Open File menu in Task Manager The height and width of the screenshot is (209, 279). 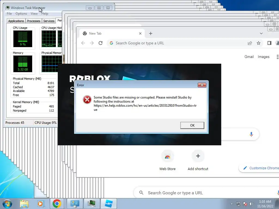click(9, 14)
